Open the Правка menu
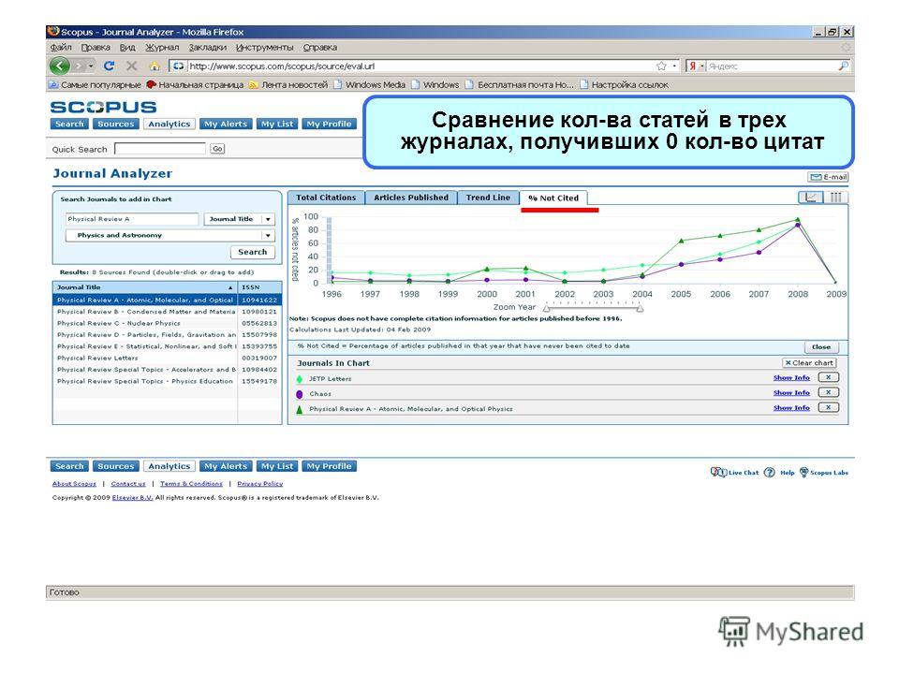This screenshot has height=674, width=899. click(x=96, y=48)
